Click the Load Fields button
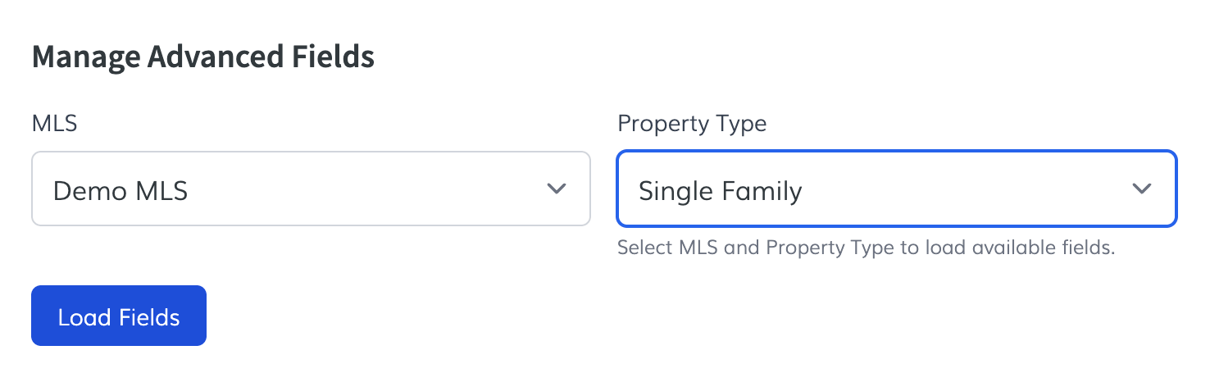 (x=119, y=316)
